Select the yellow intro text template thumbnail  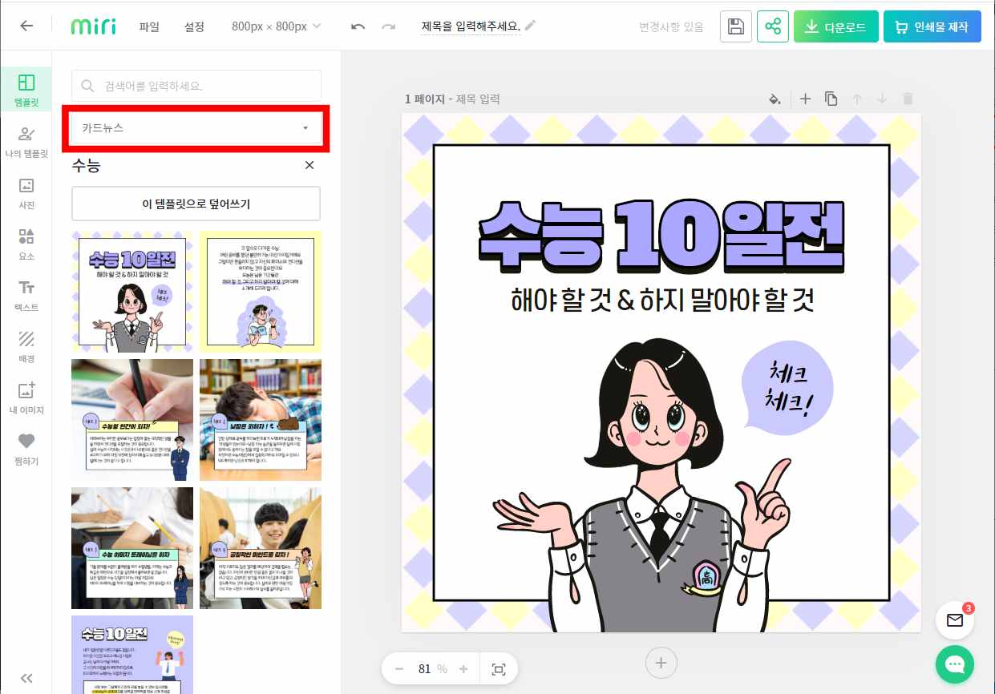(261, 292)
